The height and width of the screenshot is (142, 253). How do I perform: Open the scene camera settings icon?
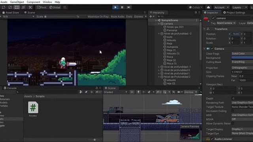tap(179, 92)
